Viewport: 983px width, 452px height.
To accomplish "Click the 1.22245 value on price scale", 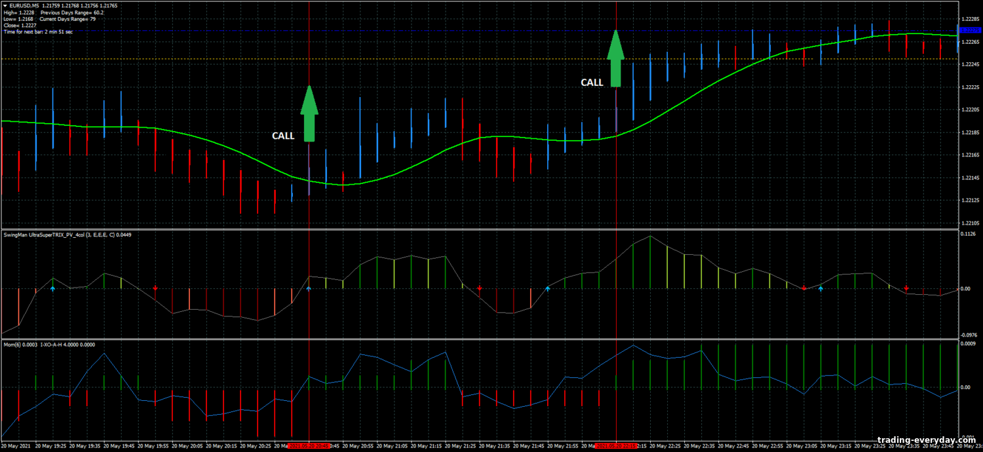I will 970,64.
